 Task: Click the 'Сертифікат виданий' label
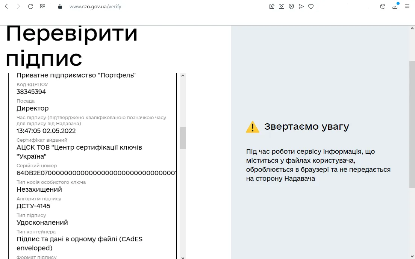(x=42, y=140)
